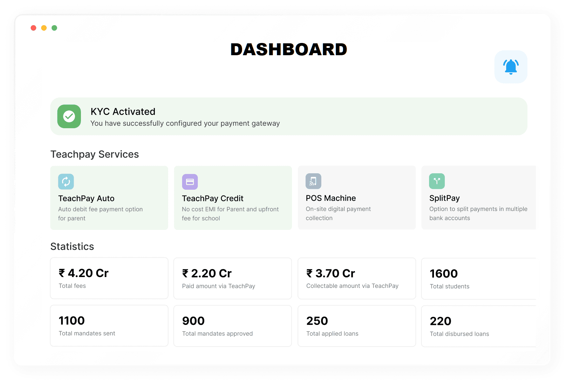Image resolution: width=570 pixels, height=385 pixels.
Task: Click the green KYC checkmark icon
Action: [x=69, y=116]
